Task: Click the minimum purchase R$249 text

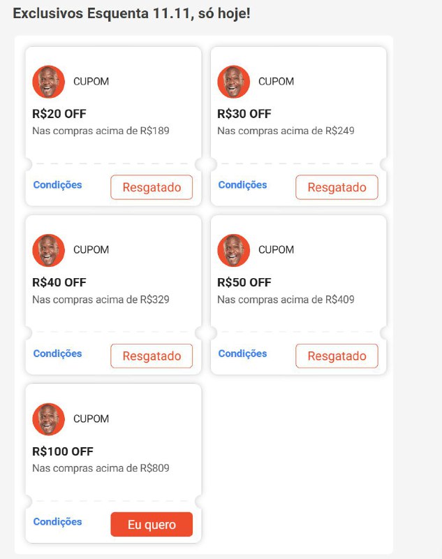Action: [x=286, y=131]
